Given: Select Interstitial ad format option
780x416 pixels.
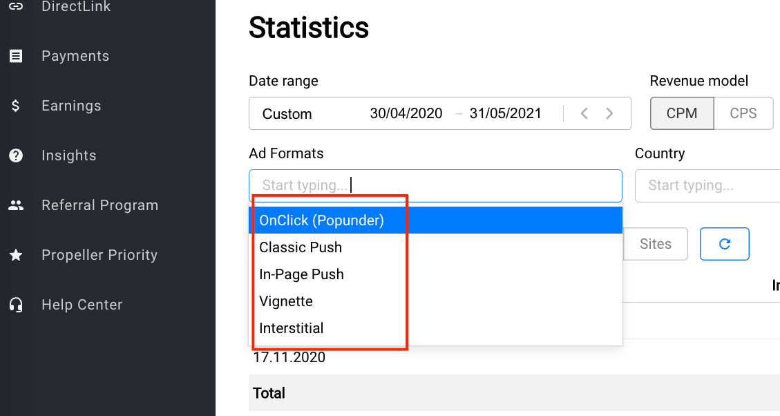Looking at the screenshot, I should pyautogui.click(x=291, y=328).
